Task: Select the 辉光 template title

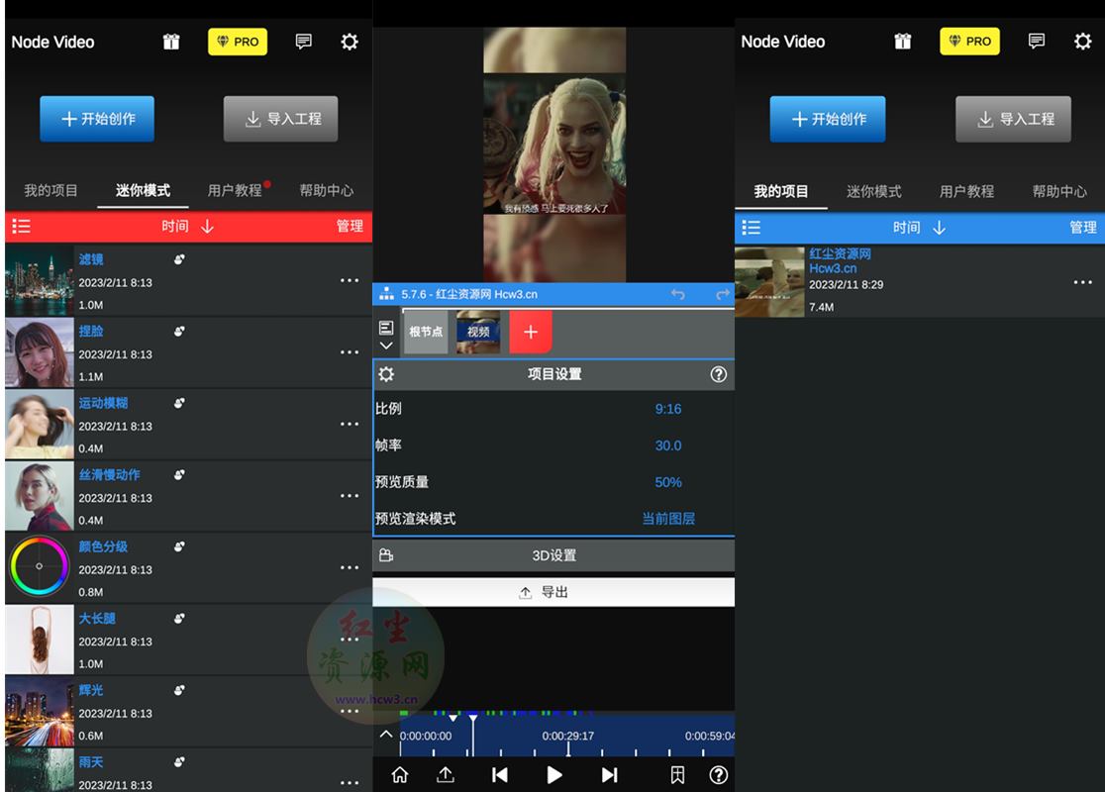Action: (x=91, y=690)
